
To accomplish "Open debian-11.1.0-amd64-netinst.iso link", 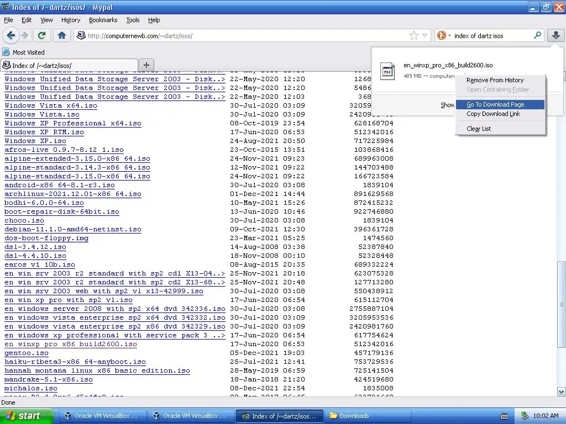I will coord(72,229).
